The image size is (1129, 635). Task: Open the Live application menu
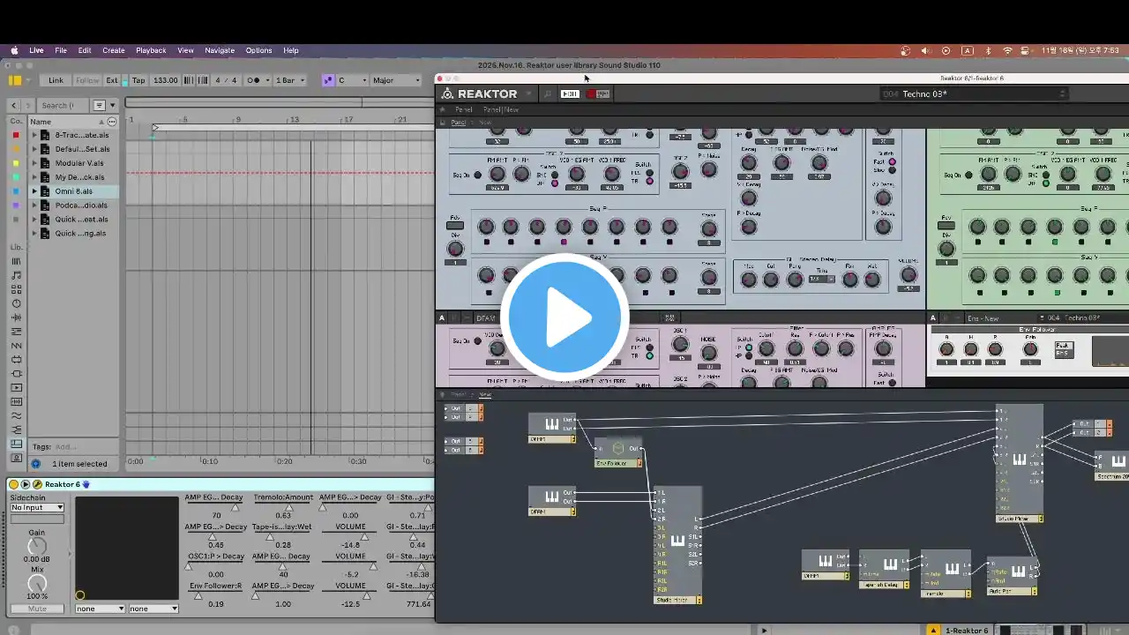coord(36,50)
